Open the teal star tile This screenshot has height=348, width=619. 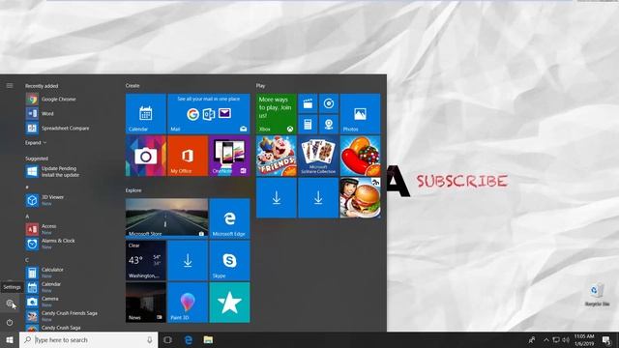[229, 303]
